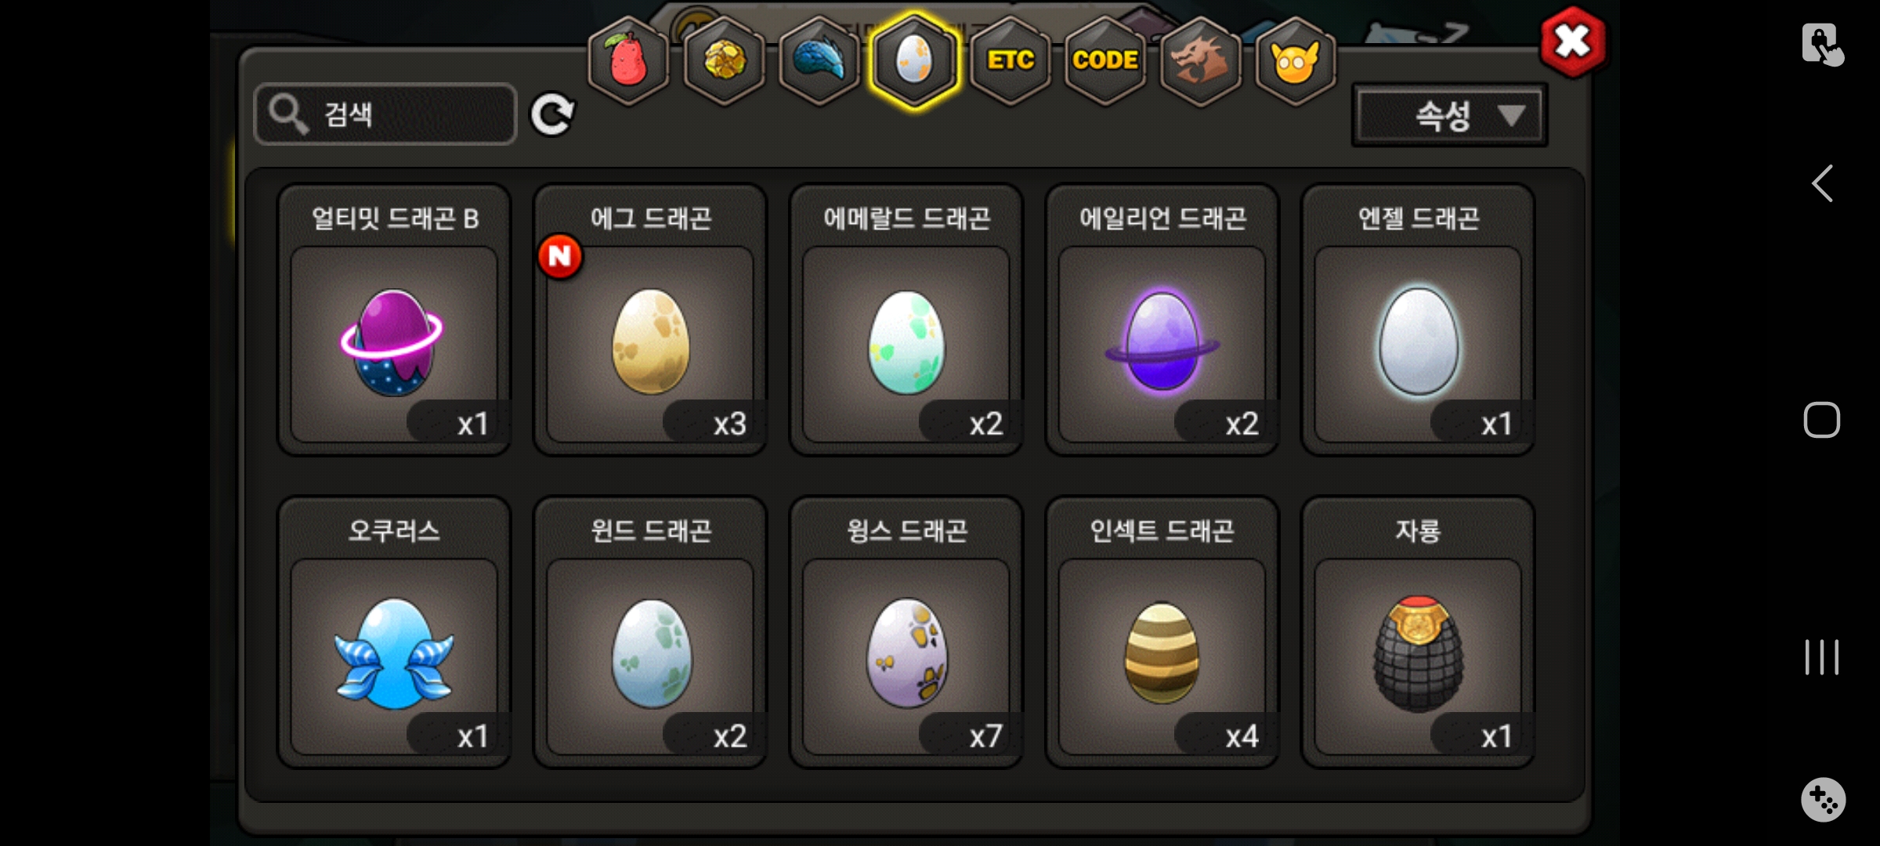The width and height of the screenshot is (1880, 846).
Task: Click the 검색 search field
Action: [385, 114]
